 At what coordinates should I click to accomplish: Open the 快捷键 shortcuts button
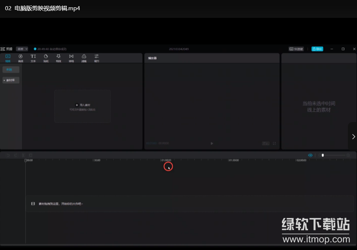point(296,49)
